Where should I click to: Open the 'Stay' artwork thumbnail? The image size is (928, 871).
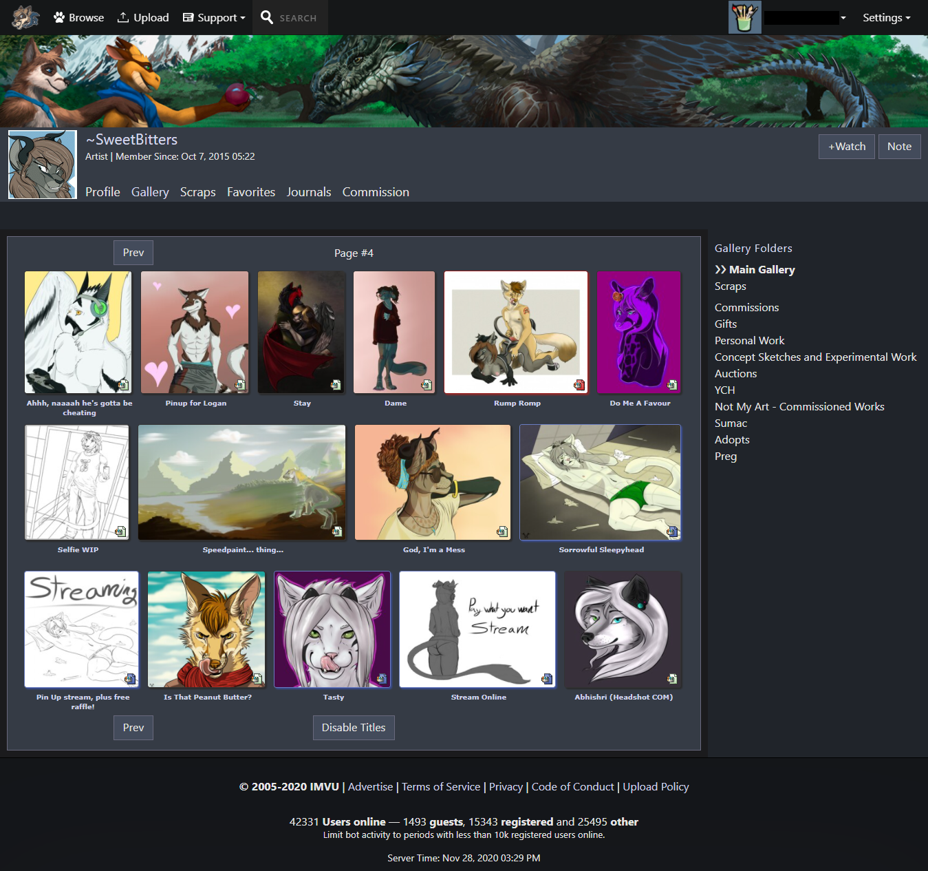coord(301,332)
